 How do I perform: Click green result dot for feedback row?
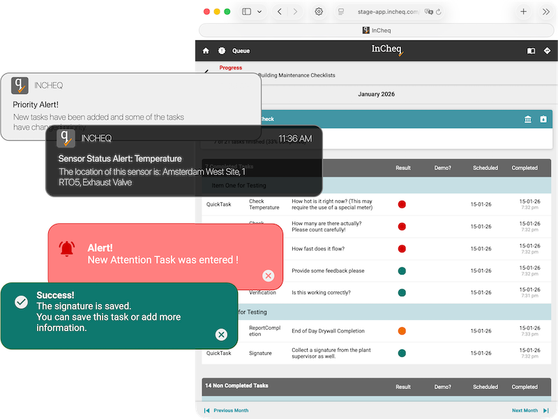(x=402, y=271)
